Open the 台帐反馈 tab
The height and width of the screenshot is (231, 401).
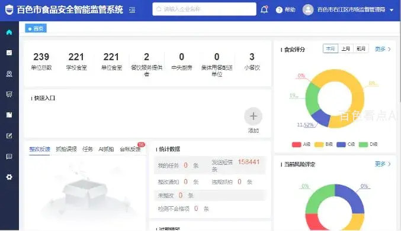tap(130, 149)
